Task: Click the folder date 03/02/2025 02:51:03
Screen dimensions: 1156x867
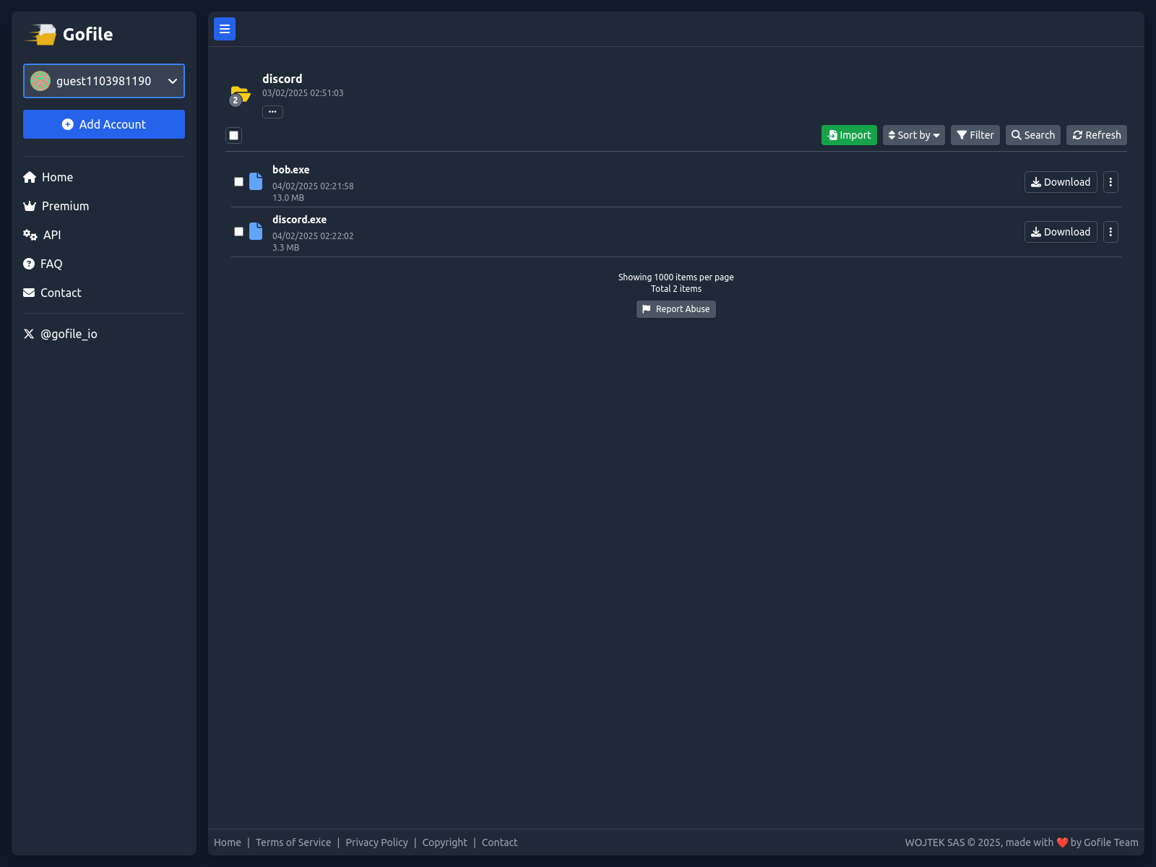Action: (303, 93)
